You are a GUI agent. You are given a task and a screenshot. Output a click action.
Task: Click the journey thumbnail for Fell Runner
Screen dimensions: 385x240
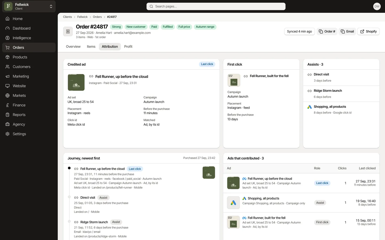click(x=209, y=173)
